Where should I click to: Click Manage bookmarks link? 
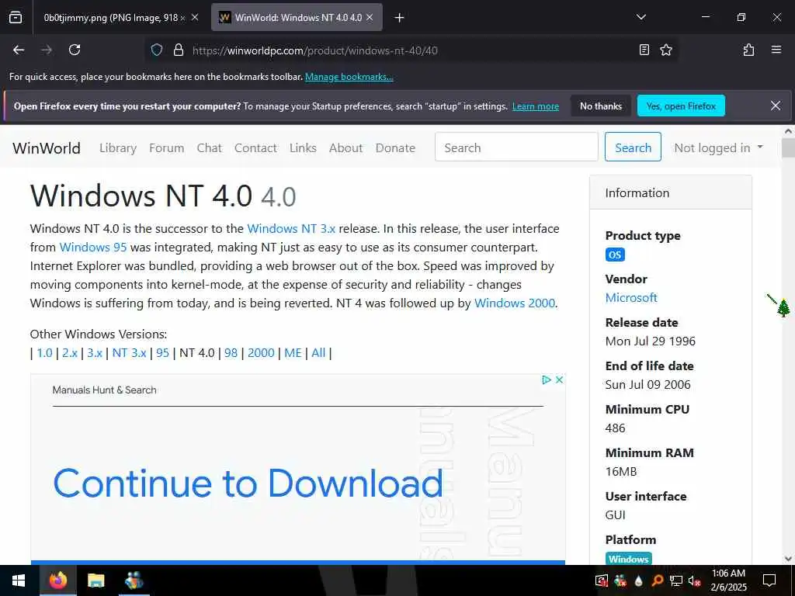point(349,77)
